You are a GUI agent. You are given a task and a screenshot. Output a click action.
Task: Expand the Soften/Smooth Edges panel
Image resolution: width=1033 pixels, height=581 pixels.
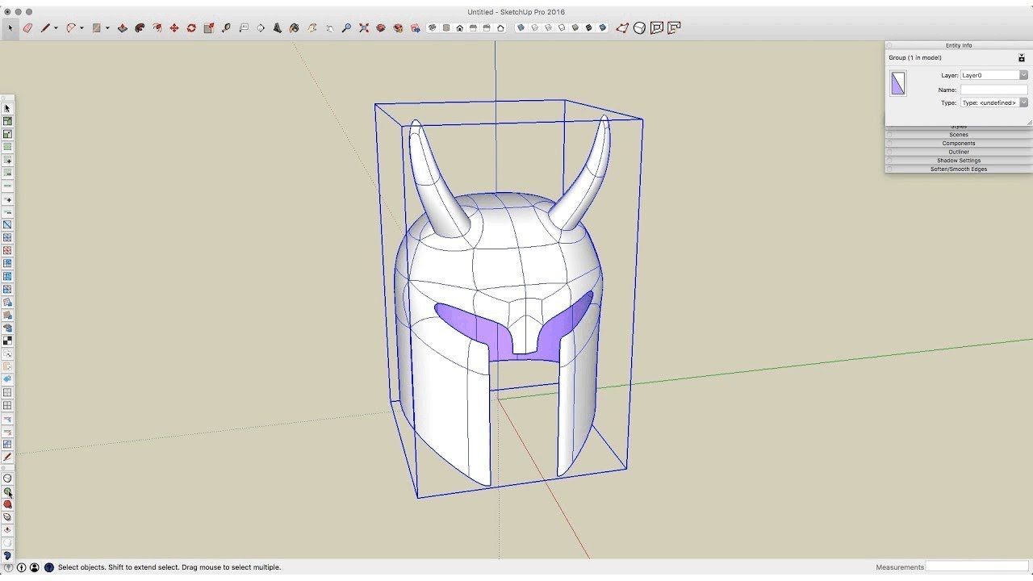959,169
